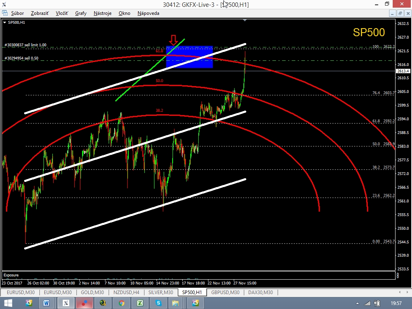Screen dimensions: 412x309
Task: Click the Fibonacci 23.6 level 2562.2 label
Action: 383,196
